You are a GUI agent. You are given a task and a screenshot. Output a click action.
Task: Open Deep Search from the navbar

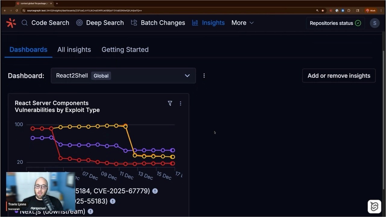(100, 23)
